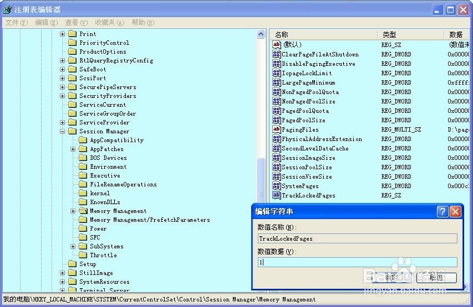Expand the AppPatches node

pyautogui.click(x=73, y=149)
